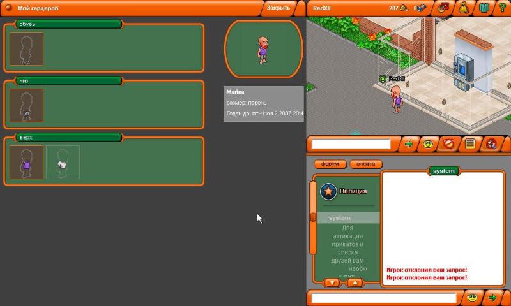The height and width of the screenshot is (306, 511).
Task: Click the colorful ball icon in the room toolbar
Action: tap(491, 144)
